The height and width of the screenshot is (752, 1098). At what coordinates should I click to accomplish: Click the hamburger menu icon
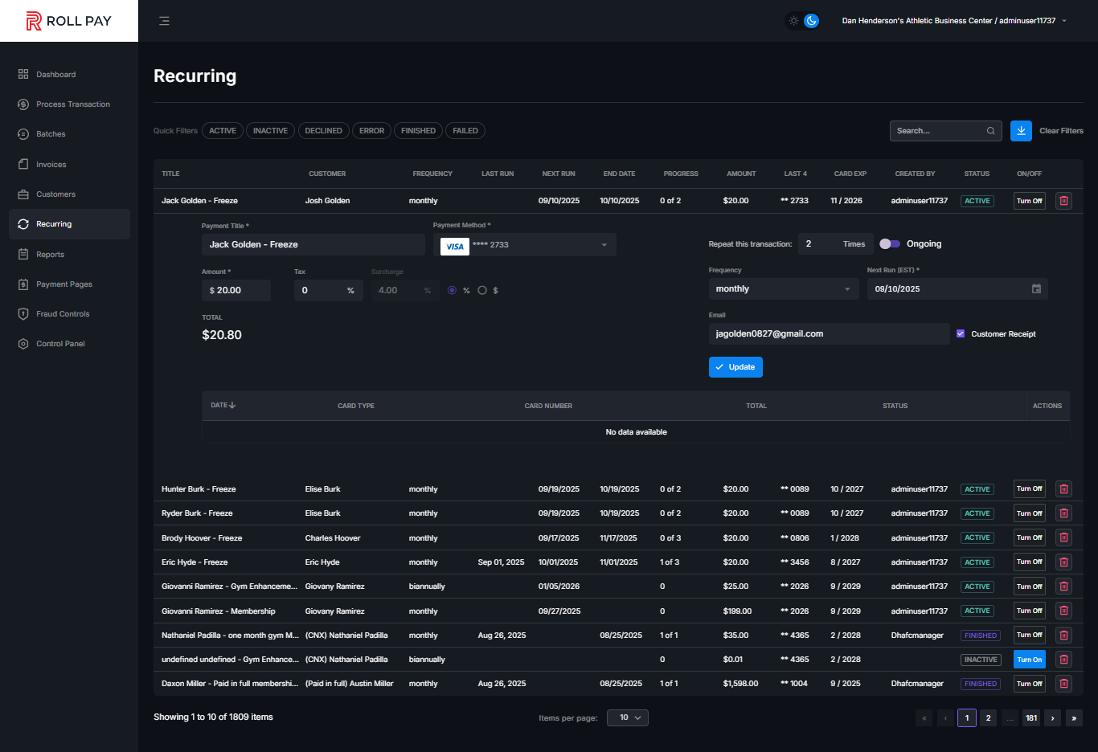(x=164, y=21)
